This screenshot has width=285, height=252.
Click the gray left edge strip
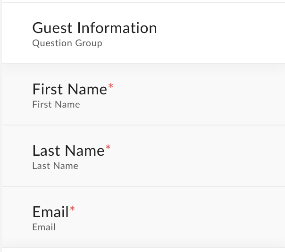point(1,126)
